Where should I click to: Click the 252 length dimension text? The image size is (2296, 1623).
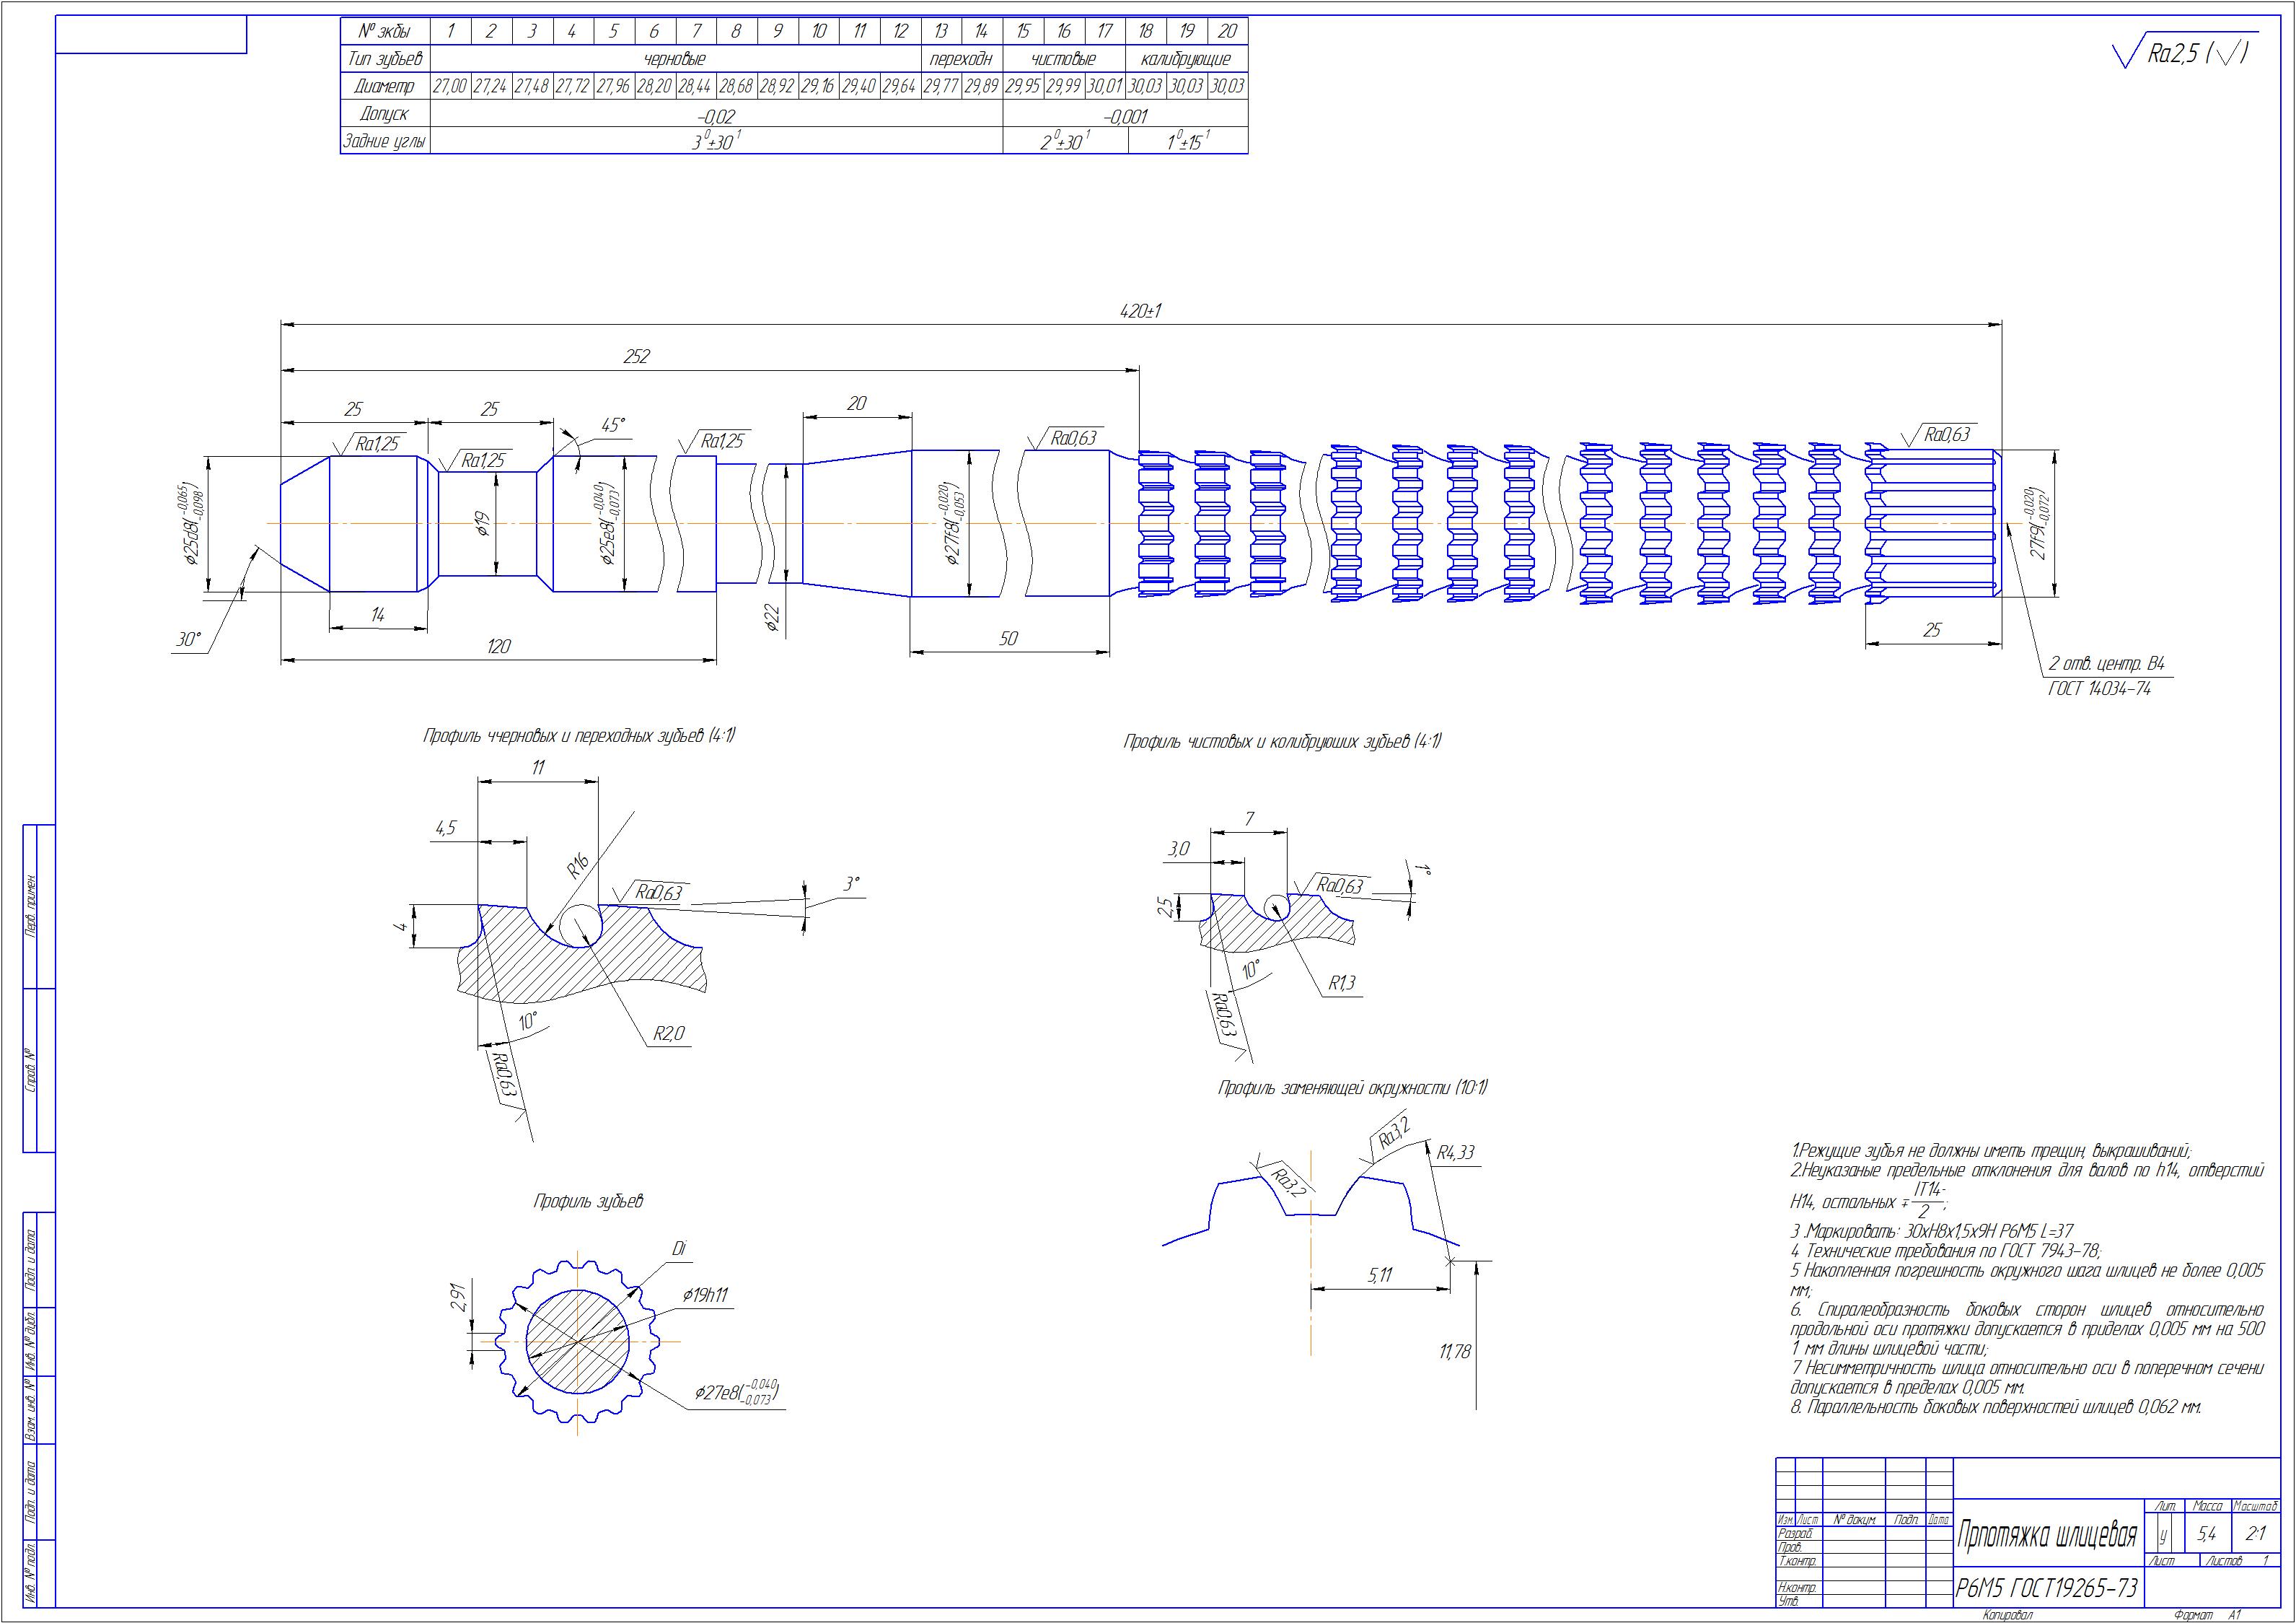tap(636, 356)
